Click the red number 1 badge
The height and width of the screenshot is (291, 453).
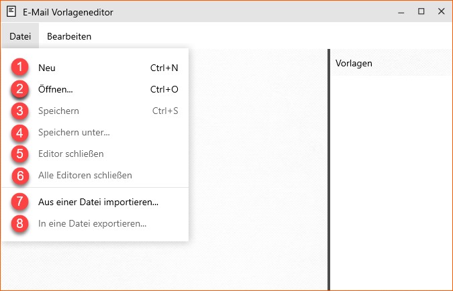tap(19, 67)
